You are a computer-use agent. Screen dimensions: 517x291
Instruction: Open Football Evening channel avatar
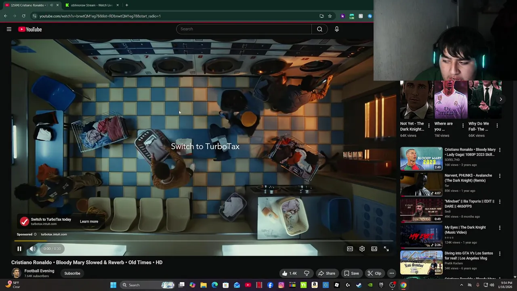pyautogui.click(x=16, y=273)
